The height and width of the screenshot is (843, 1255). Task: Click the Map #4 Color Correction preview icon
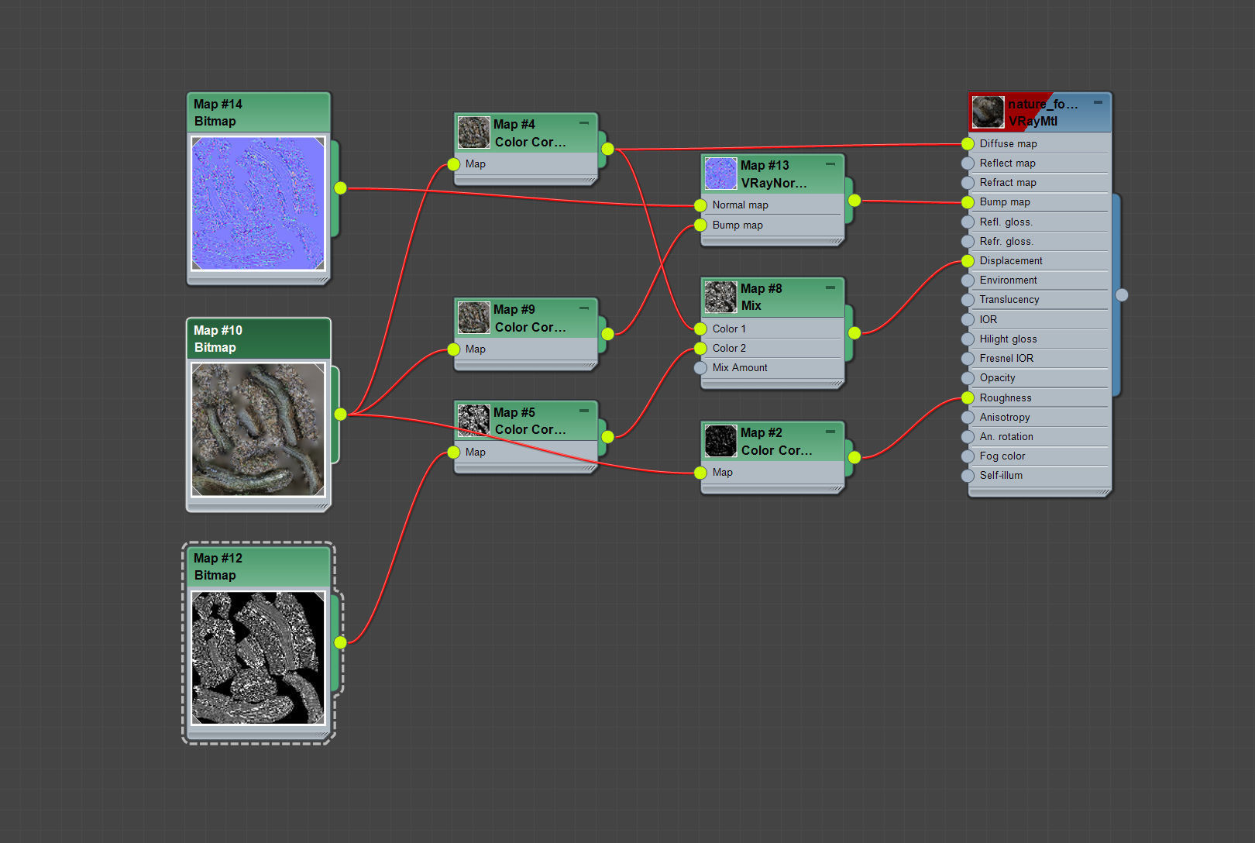point(473,132)
